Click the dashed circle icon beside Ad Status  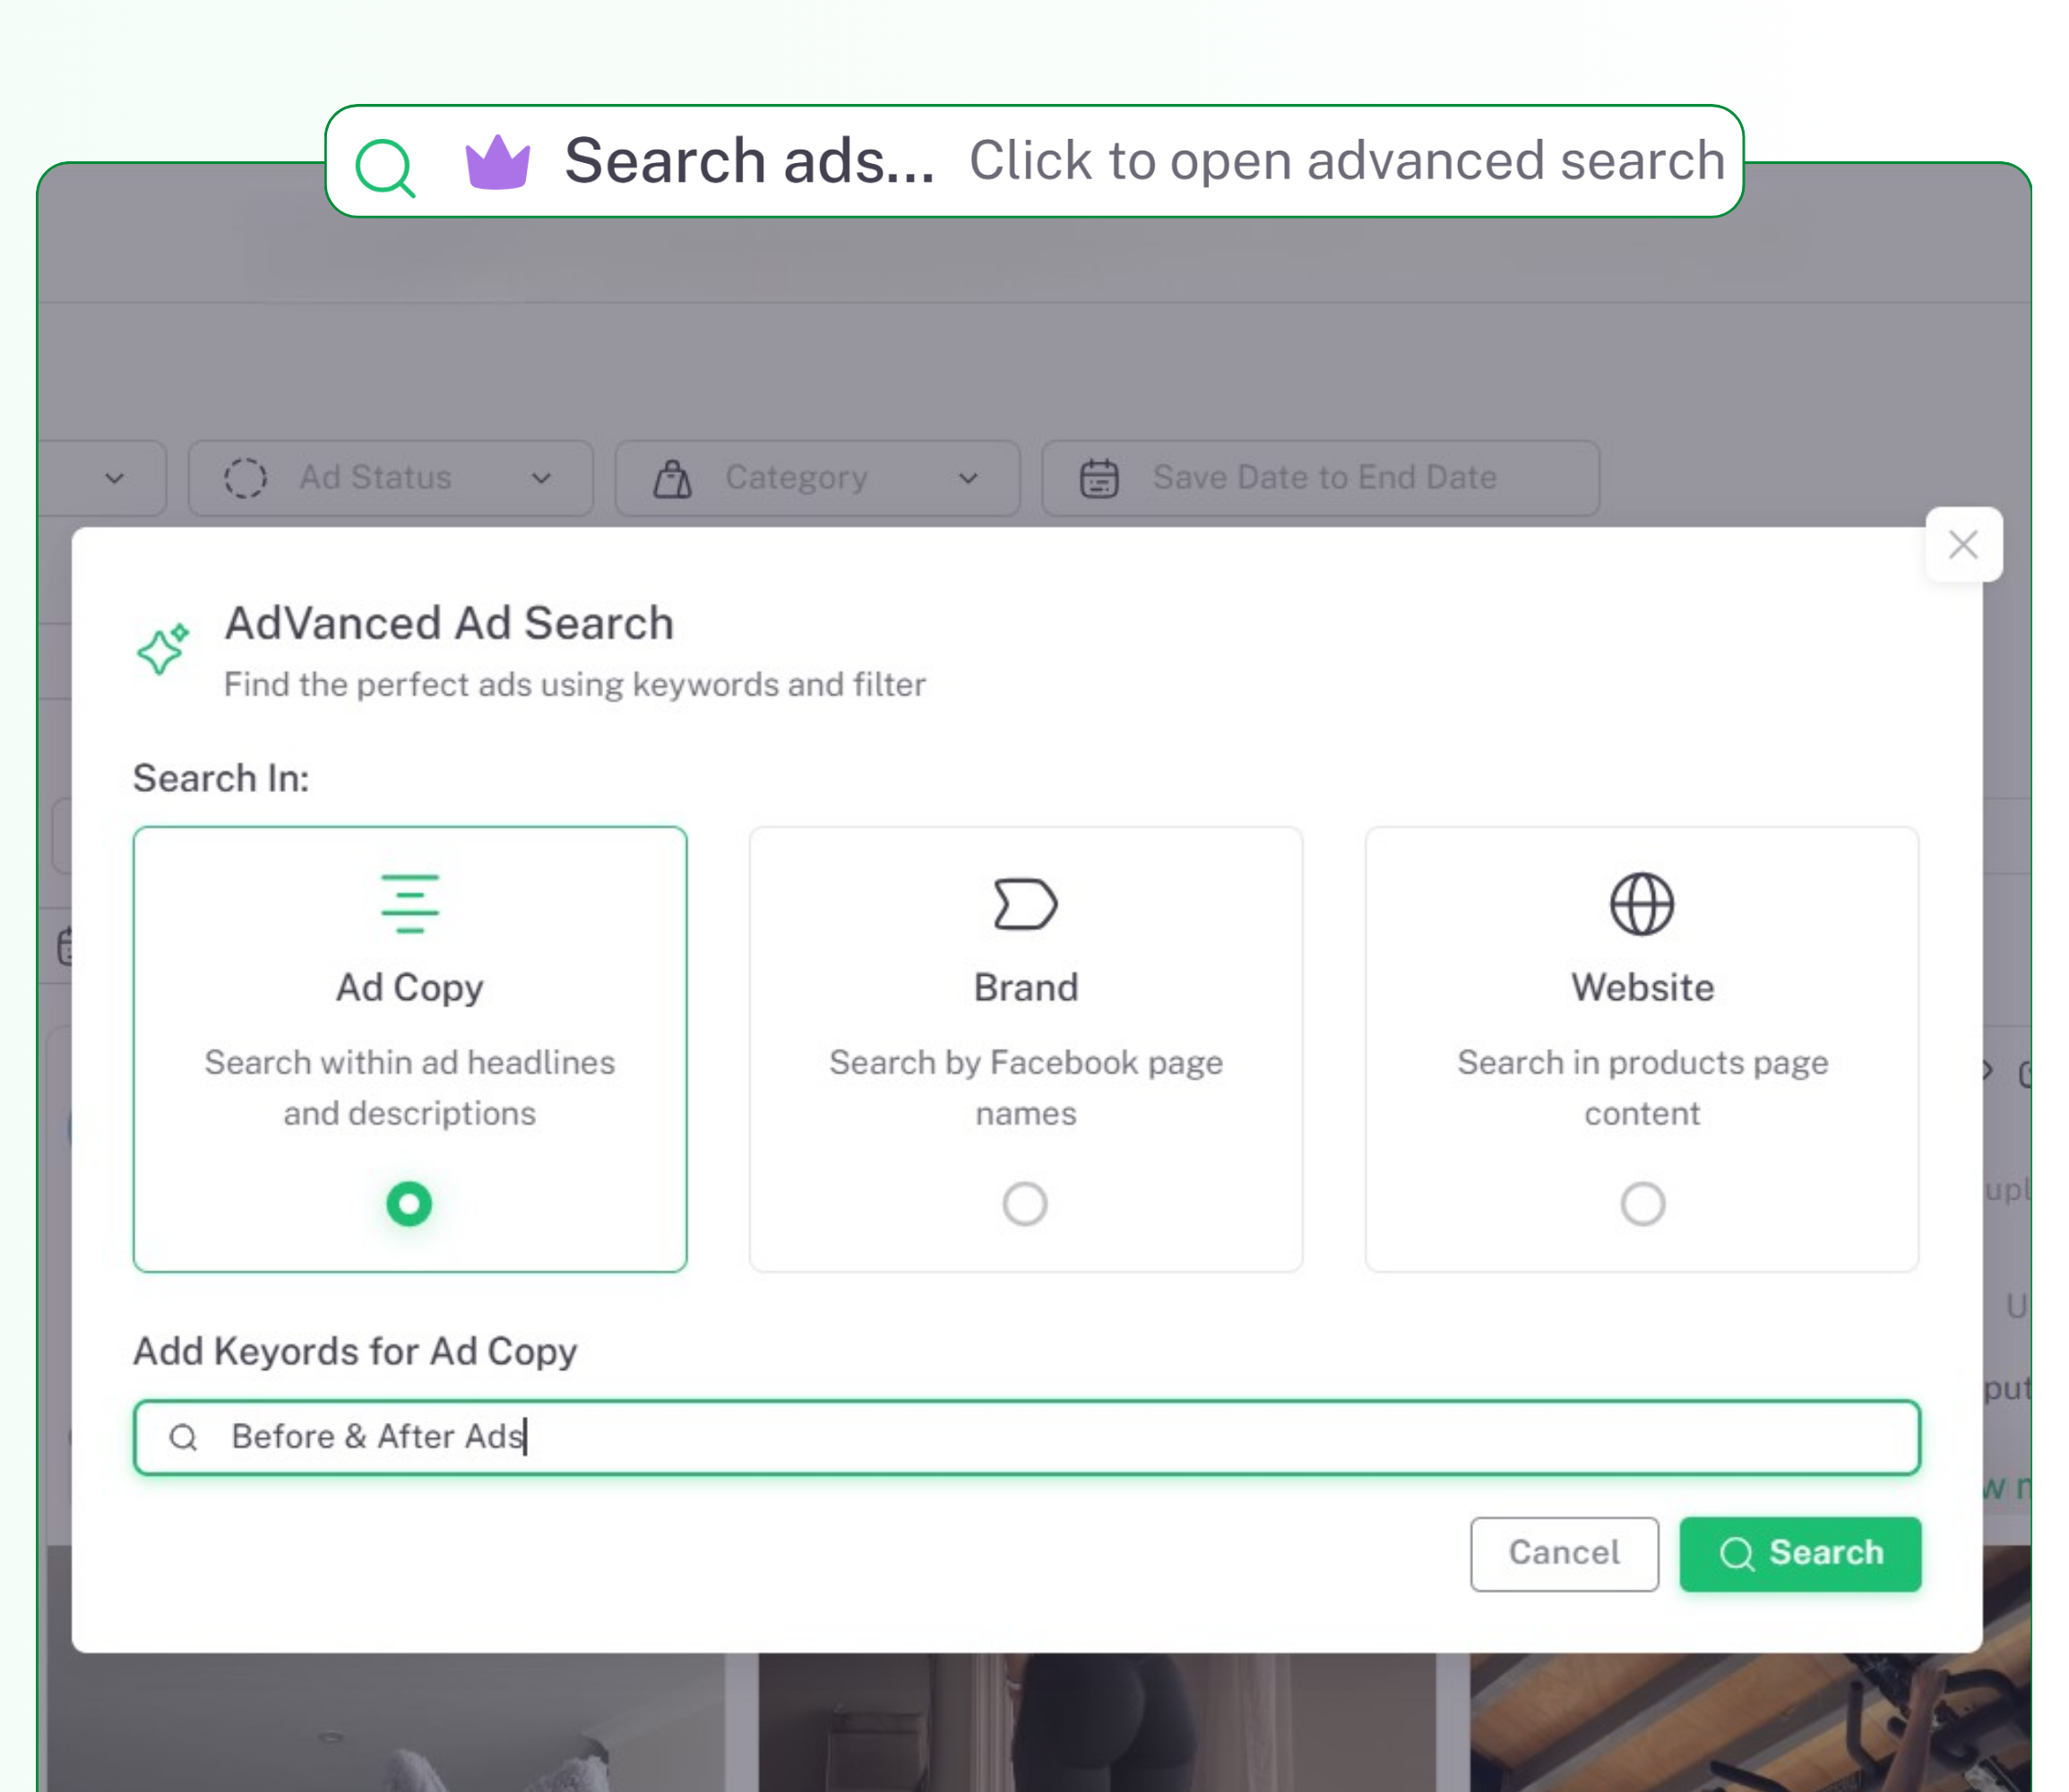[x=247, y=477]
